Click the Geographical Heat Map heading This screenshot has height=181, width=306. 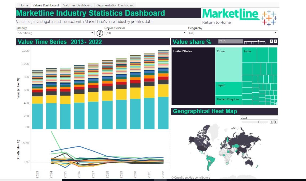205,111
